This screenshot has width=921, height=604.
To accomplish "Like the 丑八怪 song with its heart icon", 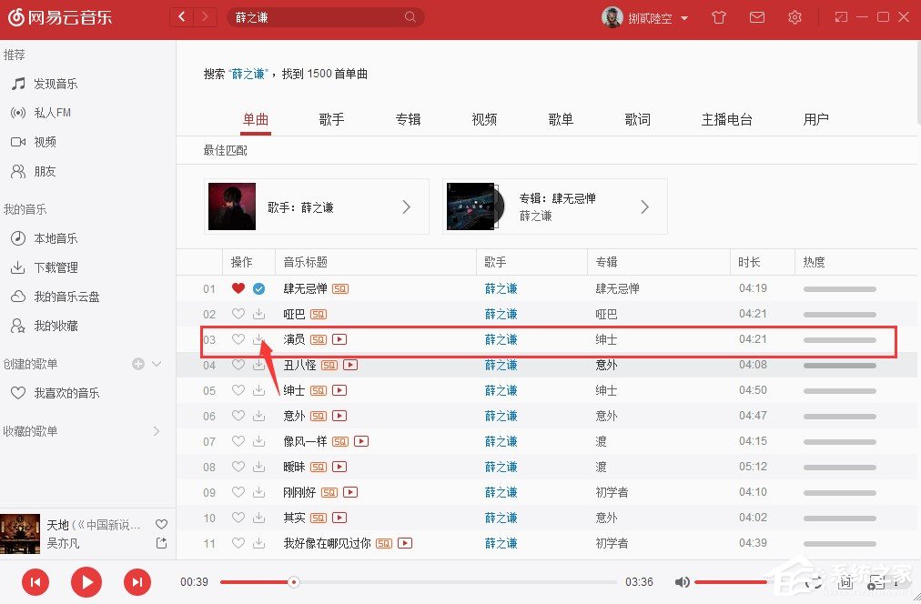I will click(237, 365).
